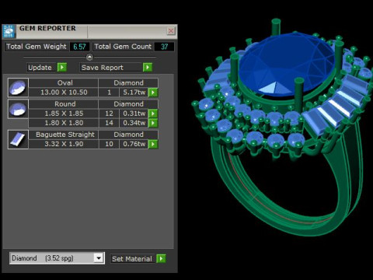Click the 13.00 X 10.50 size cell
This screenshot has height=280, width=373.
click(x=64, y=93)
